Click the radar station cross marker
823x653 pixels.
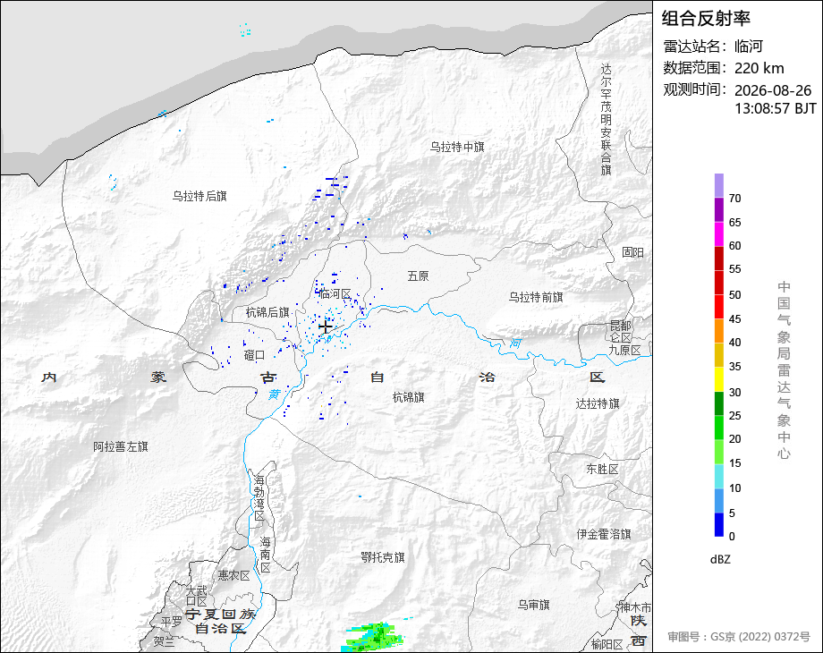(326, 327)
